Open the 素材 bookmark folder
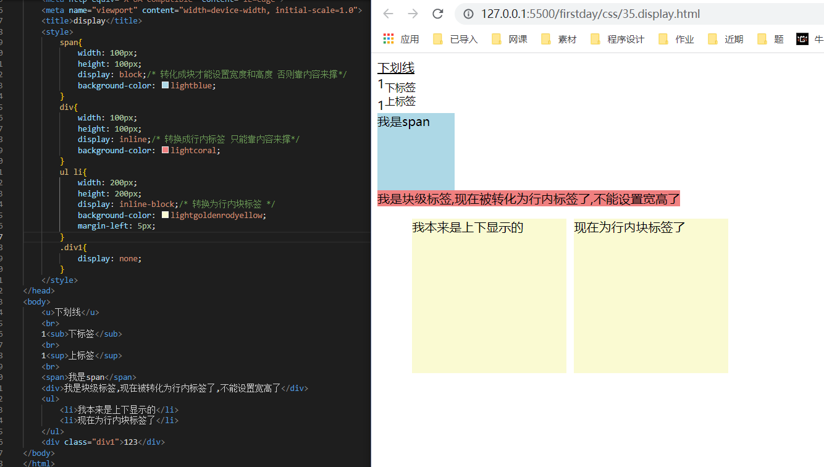 point(558,39)
